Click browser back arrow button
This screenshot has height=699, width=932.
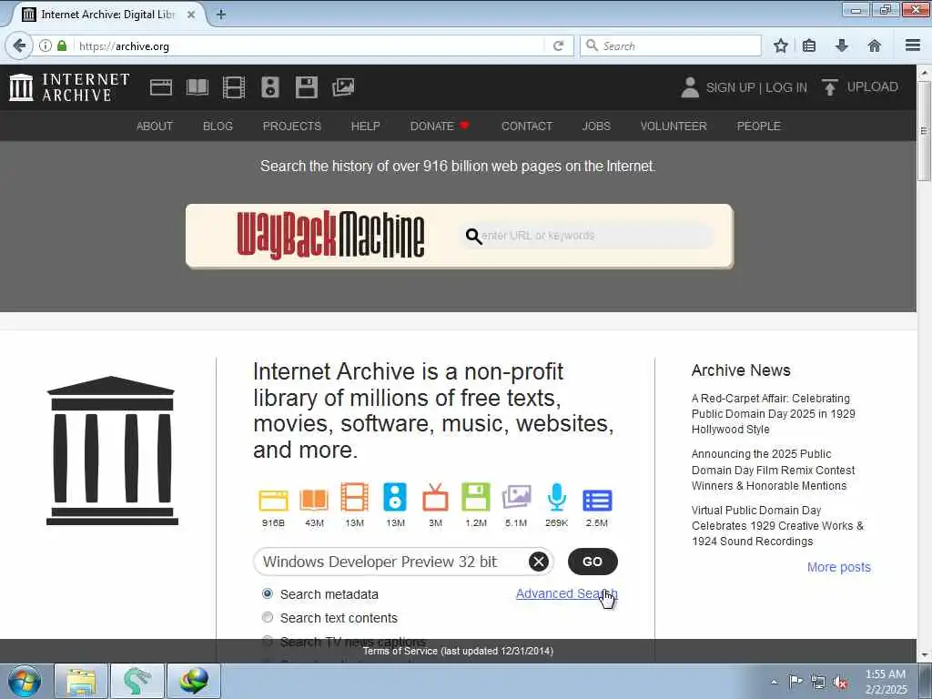pyautogui.click(x=19, y=46)
